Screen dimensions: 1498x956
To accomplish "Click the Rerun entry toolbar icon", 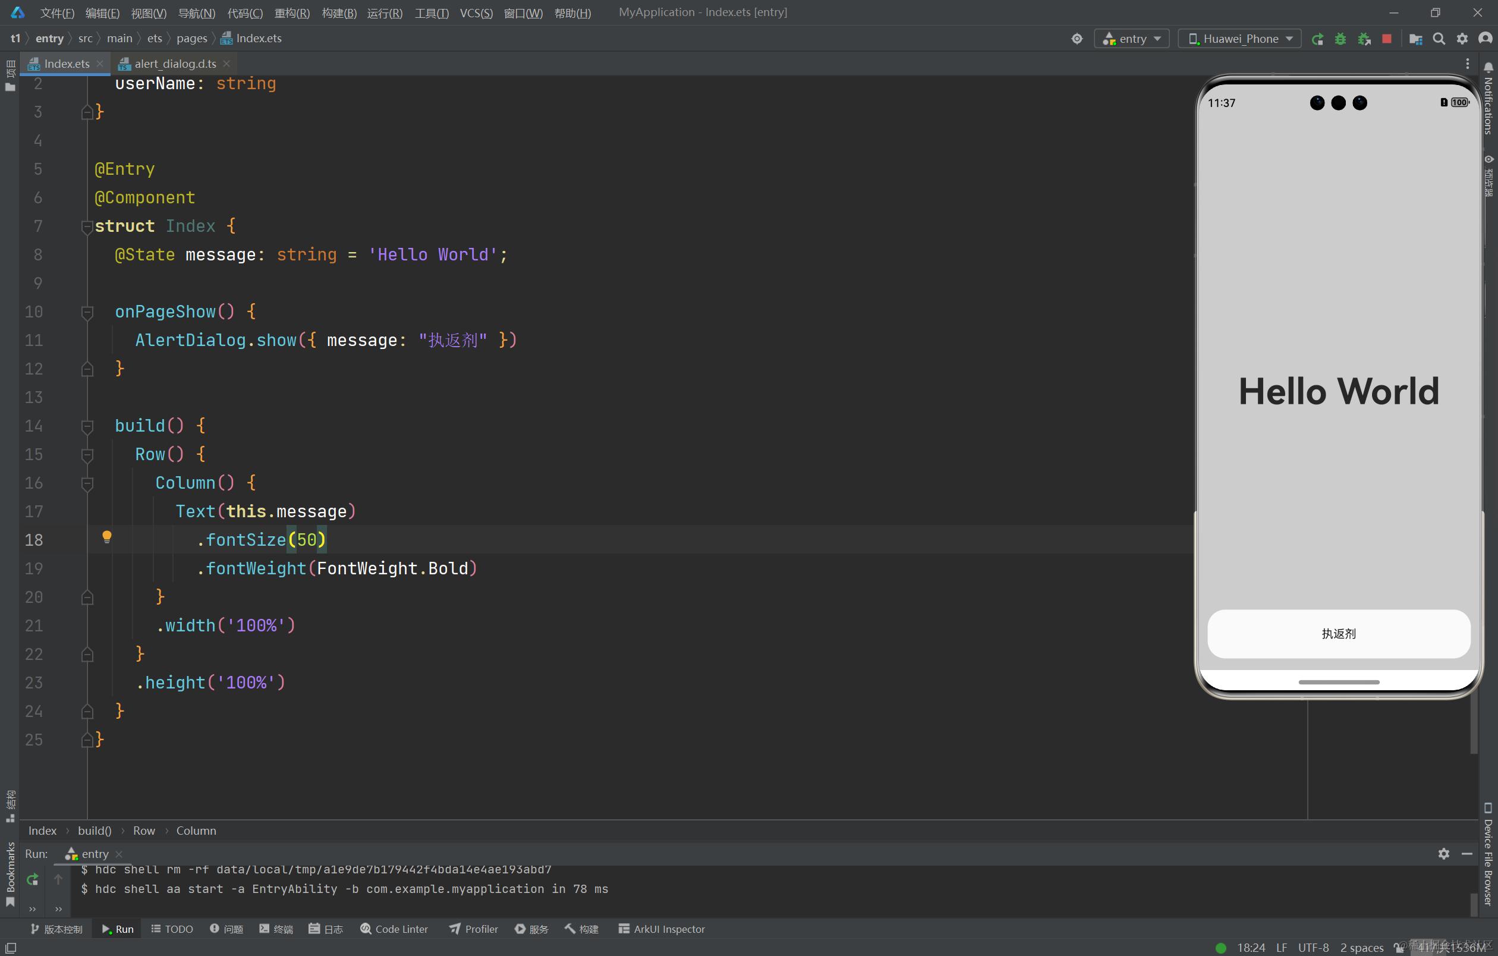I will (1317, 39).
